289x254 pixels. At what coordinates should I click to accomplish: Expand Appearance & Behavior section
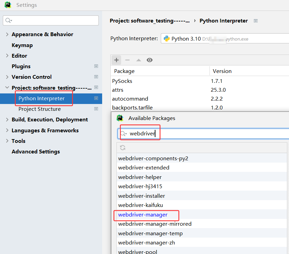point(7,34)
